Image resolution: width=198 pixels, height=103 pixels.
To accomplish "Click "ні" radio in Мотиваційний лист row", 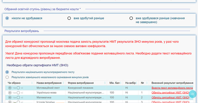I will point(18,88).
